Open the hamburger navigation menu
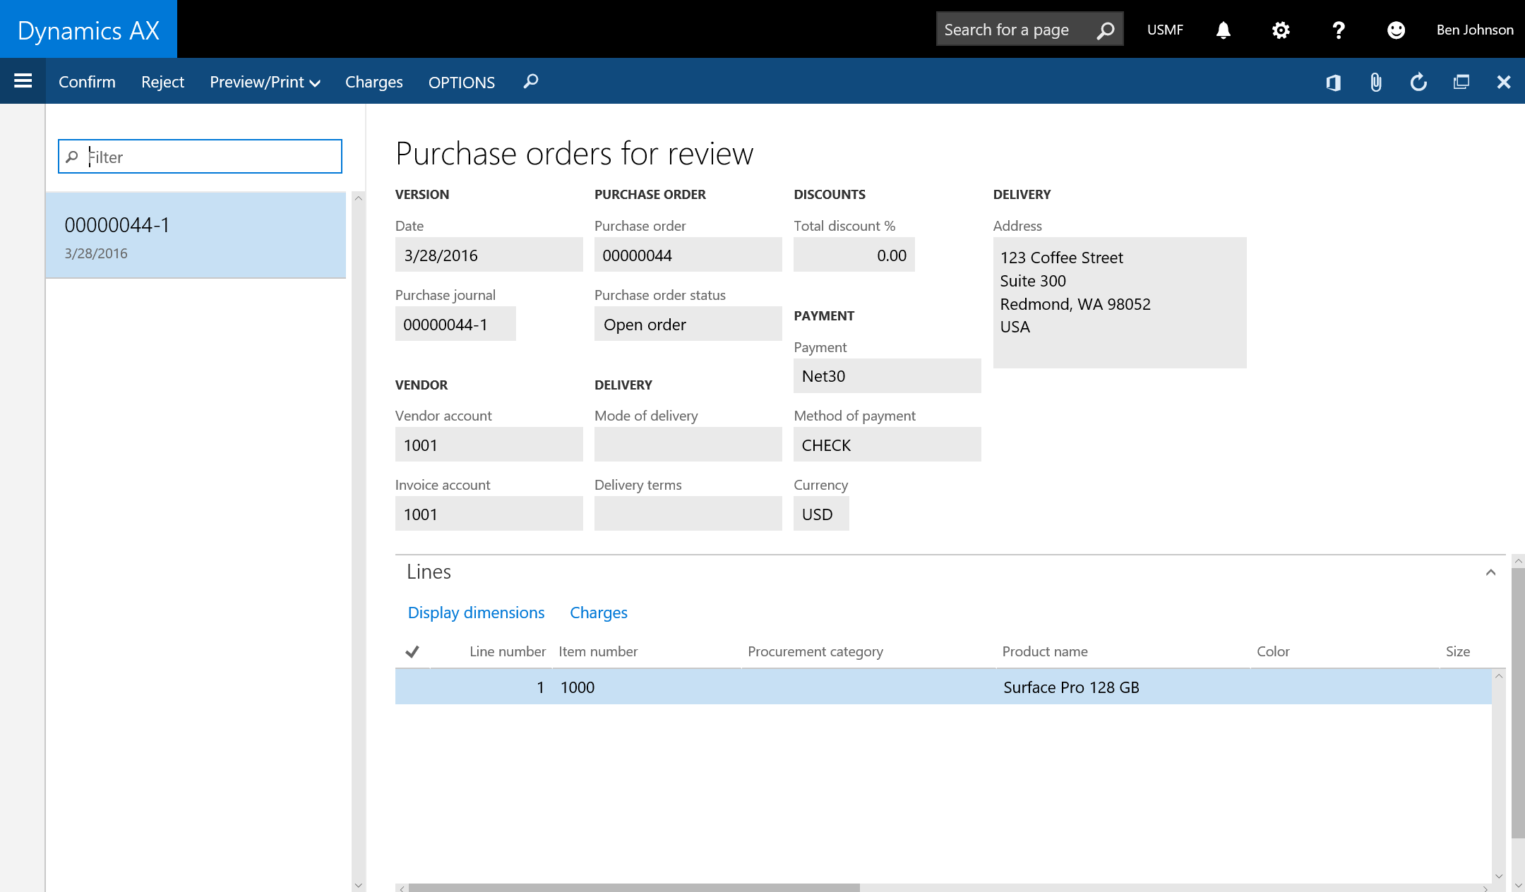 click(x=23, y=81)
